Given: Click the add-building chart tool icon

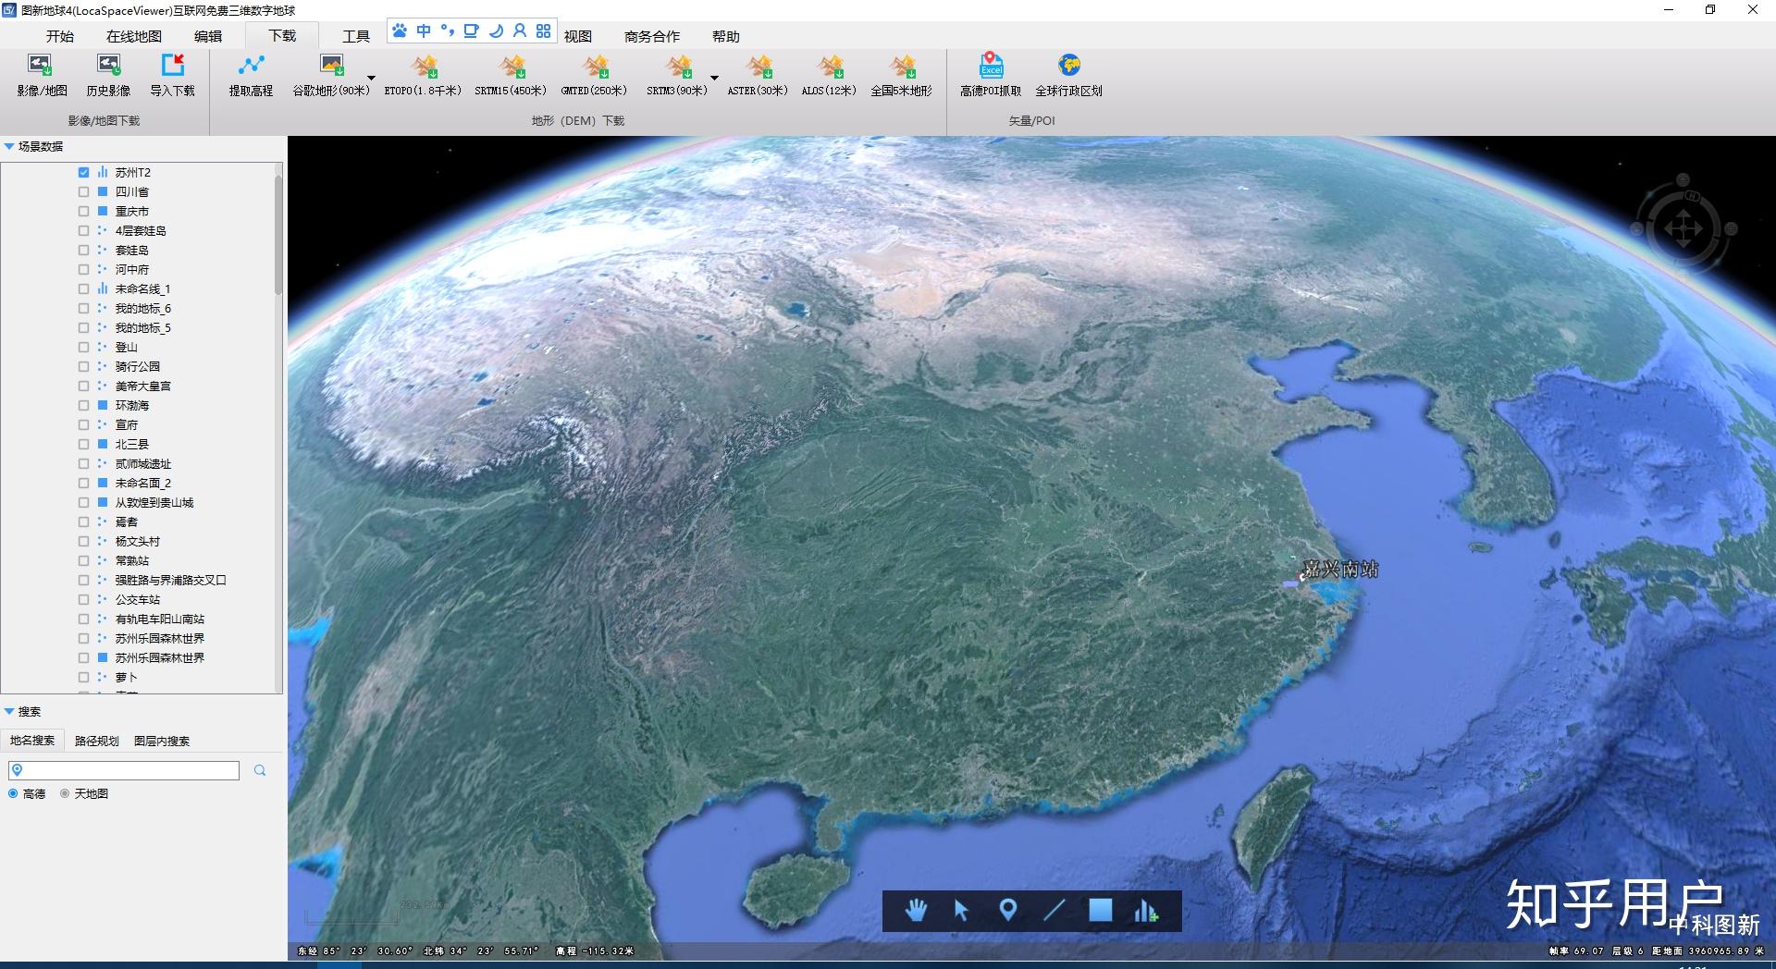Looking at the screenshot, I should click(1146, 911).
